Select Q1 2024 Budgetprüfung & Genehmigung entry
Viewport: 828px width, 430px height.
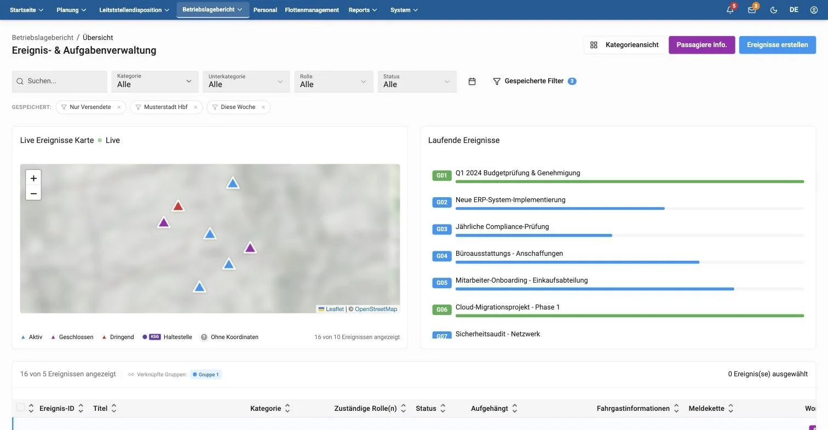coord(517,173)
